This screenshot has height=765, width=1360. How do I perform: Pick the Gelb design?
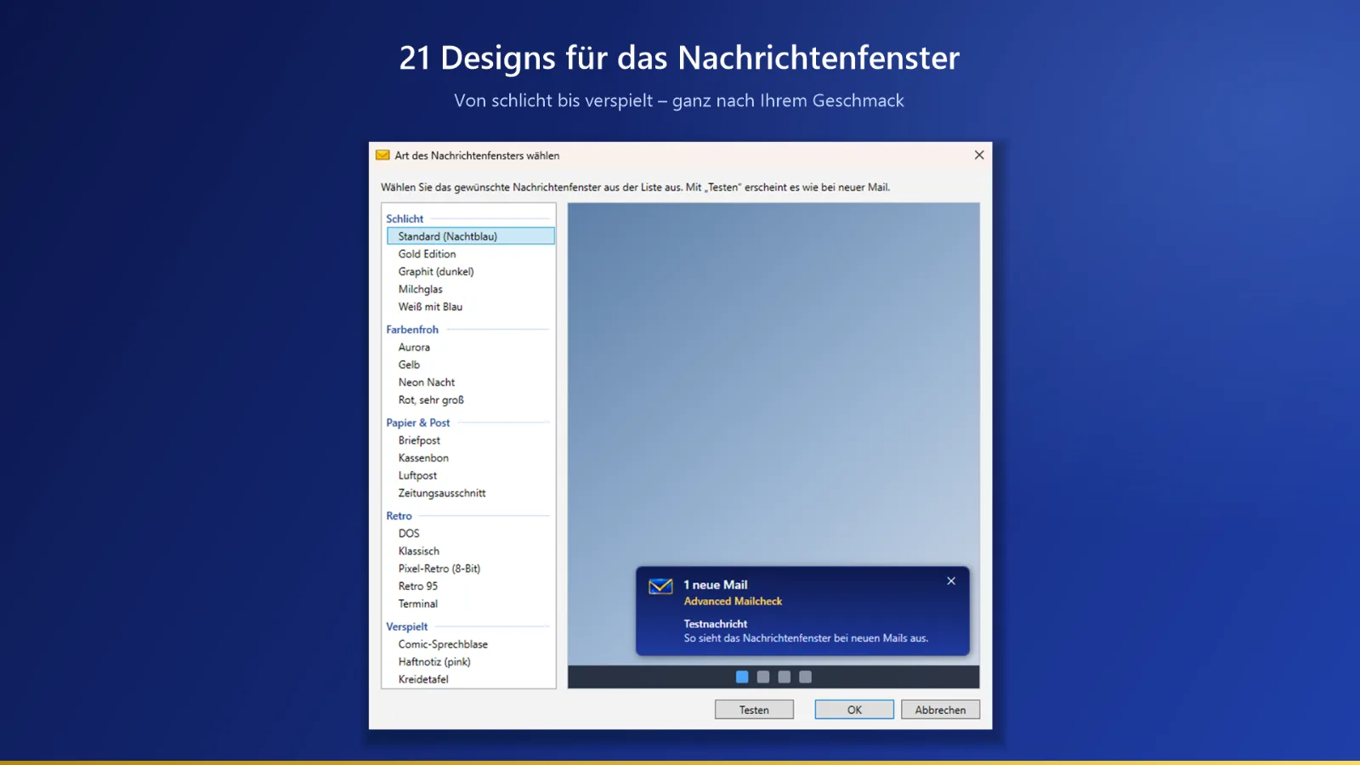(x=470, y=365)
